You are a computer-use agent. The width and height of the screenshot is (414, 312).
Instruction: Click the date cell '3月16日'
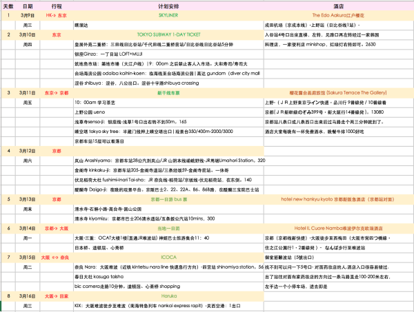point(28,296)
